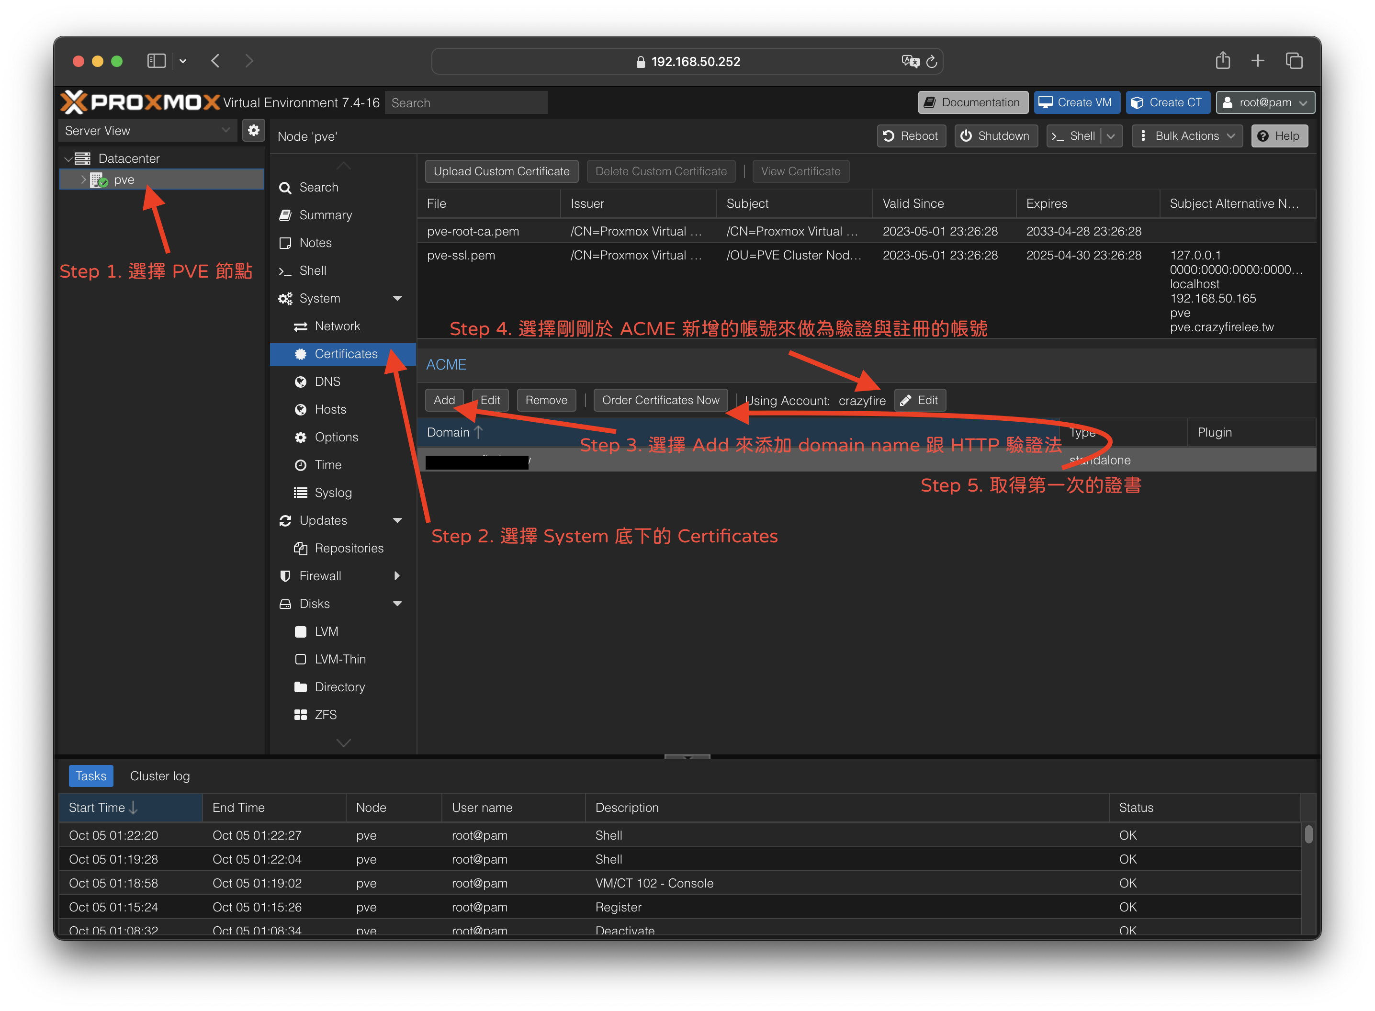Image resolution: width=1375 pixels, height=1011 pixels.
Task: Open the tab overview icon
Action: tap(1294, 61)
